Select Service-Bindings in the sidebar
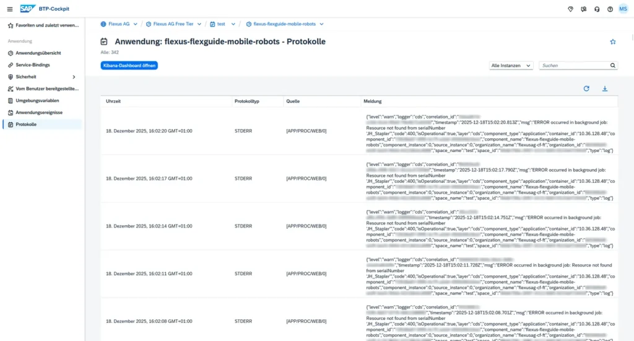Image resolution: width=634 pixels, height=341 pixels. point(33,65)
